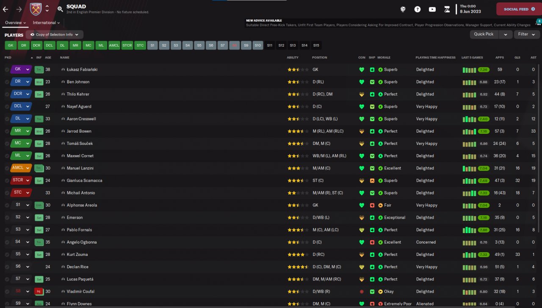The image size is (542, 308).
Task: Click Łukasz Fabiański's Tm info badge
Action: pyautogui.click(x=39, y=69)
